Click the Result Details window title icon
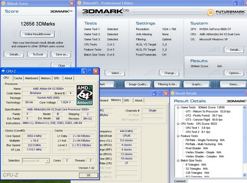The height and width of the screenshot is (183, 247). point(173,93)
